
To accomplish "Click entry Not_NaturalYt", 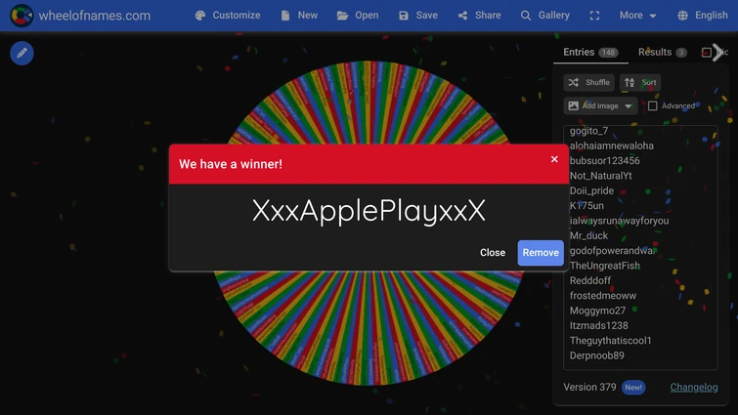I will [x=600, y=176].
